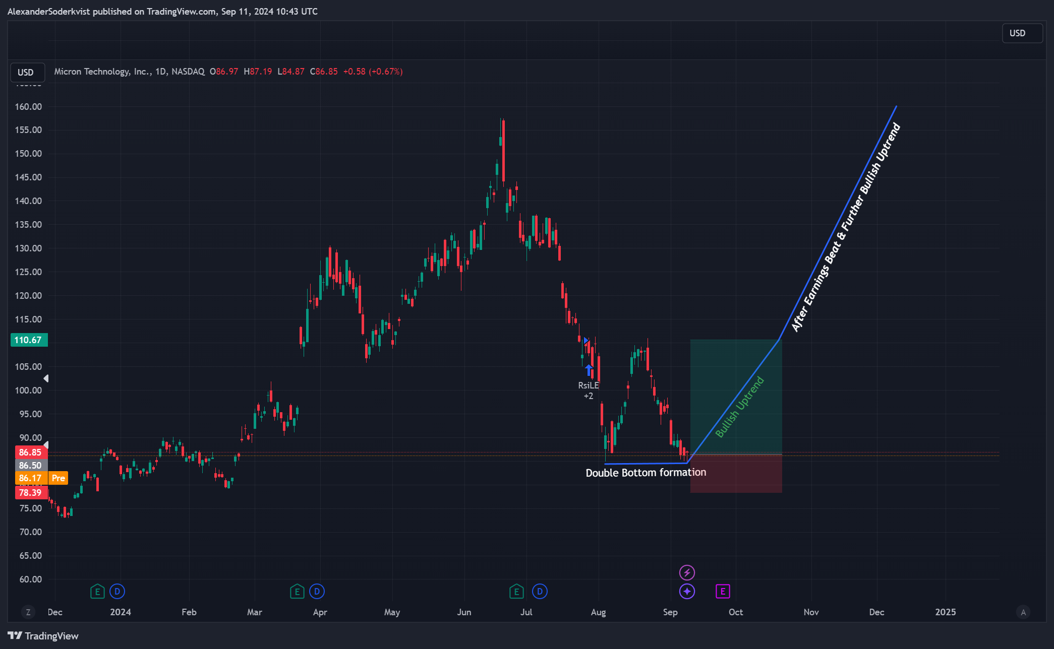Click the 60.00 price axis label
1054x649 pixels.
pos(30,579)
